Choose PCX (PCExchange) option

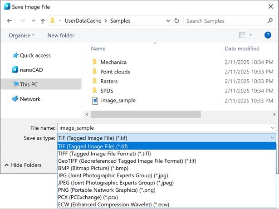pos(167,197)
